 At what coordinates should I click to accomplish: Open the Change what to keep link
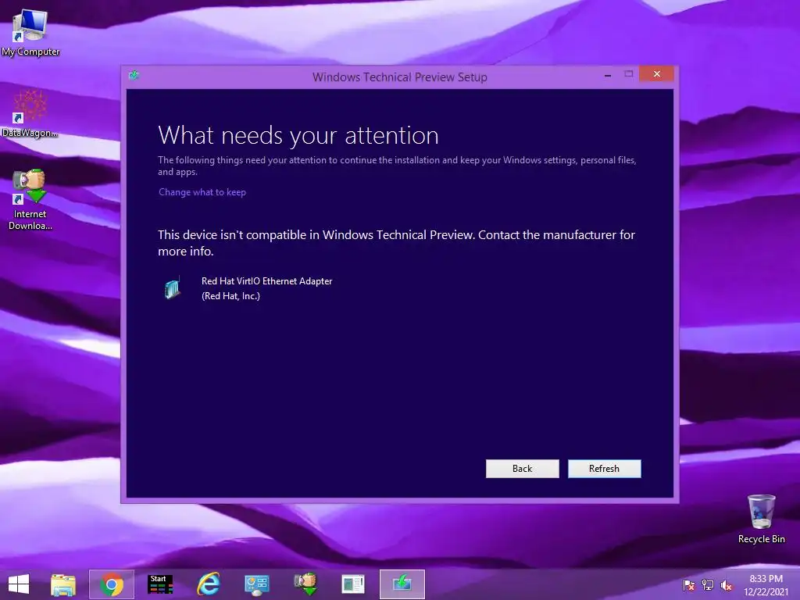click(202, 192)
